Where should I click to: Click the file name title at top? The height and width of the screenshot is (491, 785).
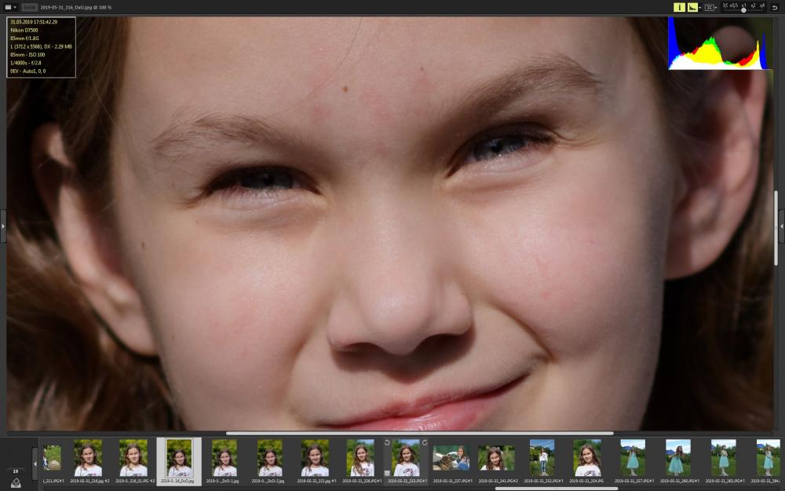[x=75, y=8]
